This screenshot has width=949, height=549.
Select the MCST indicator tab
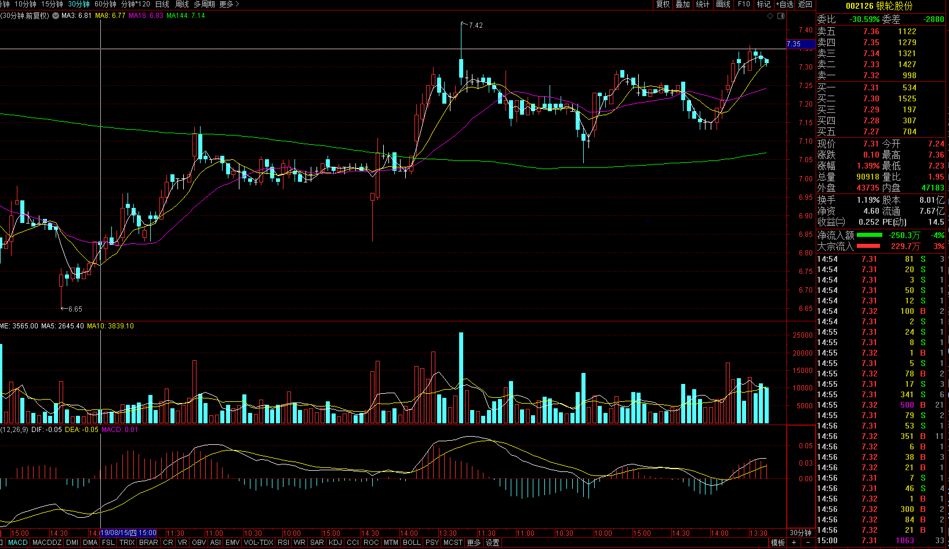453,543
